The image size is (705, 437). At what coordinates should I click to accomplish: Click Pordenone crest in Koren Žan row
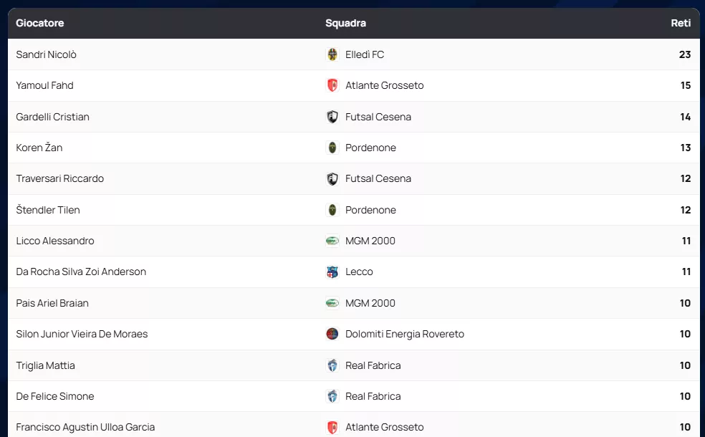[332, 148]
